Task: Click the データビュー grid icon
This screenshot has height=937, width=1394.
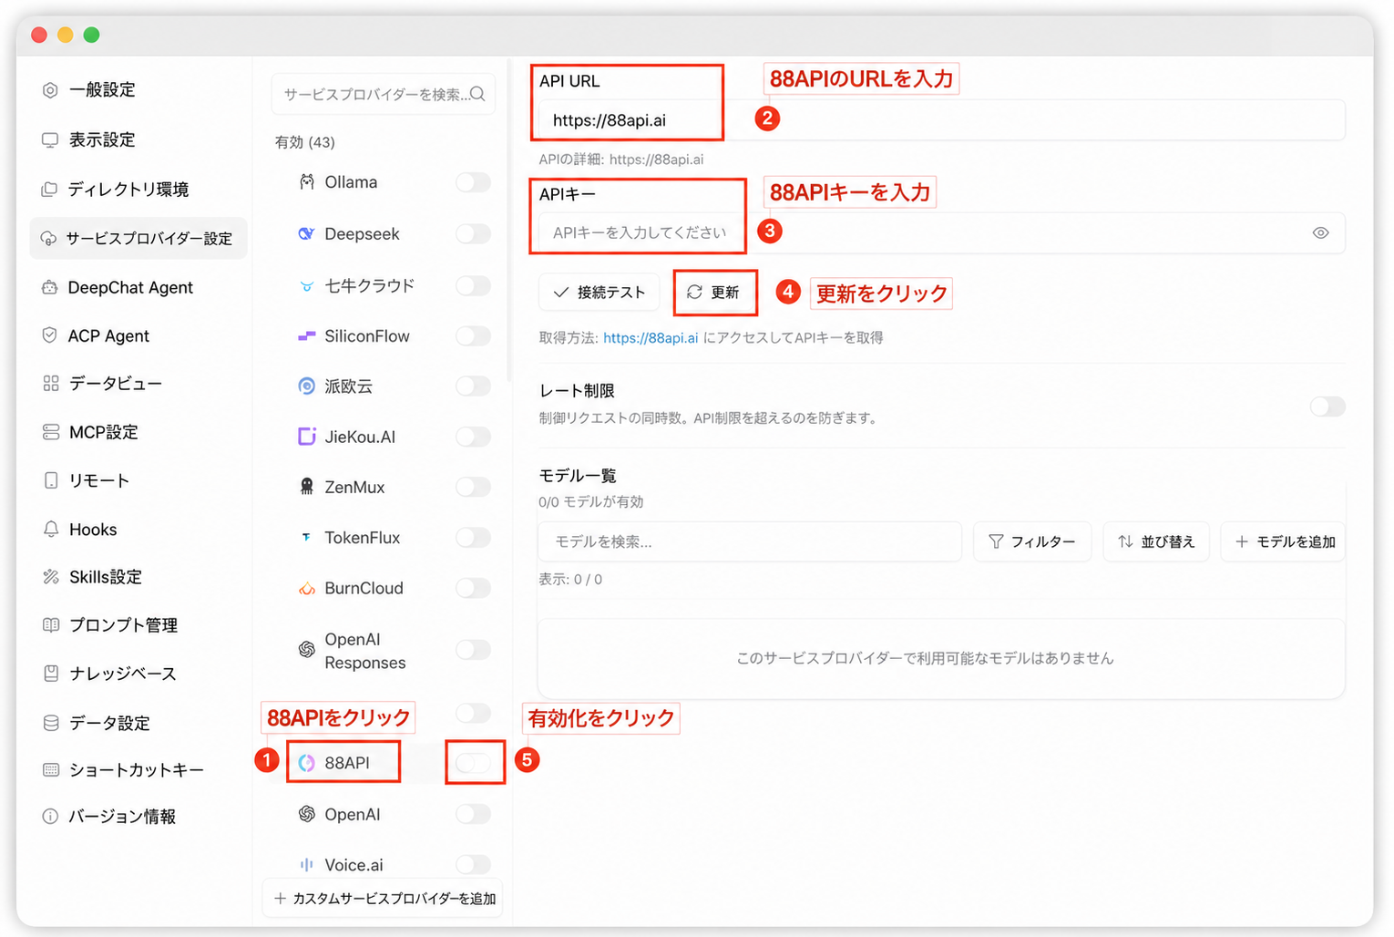Action: [50, 383]
